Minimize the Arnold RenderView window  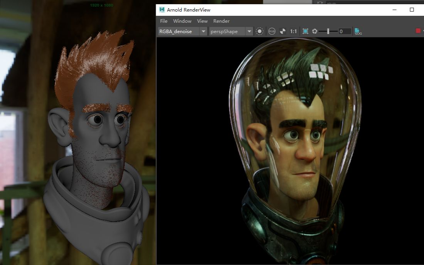pyautogui.click(x=395, y=10)
